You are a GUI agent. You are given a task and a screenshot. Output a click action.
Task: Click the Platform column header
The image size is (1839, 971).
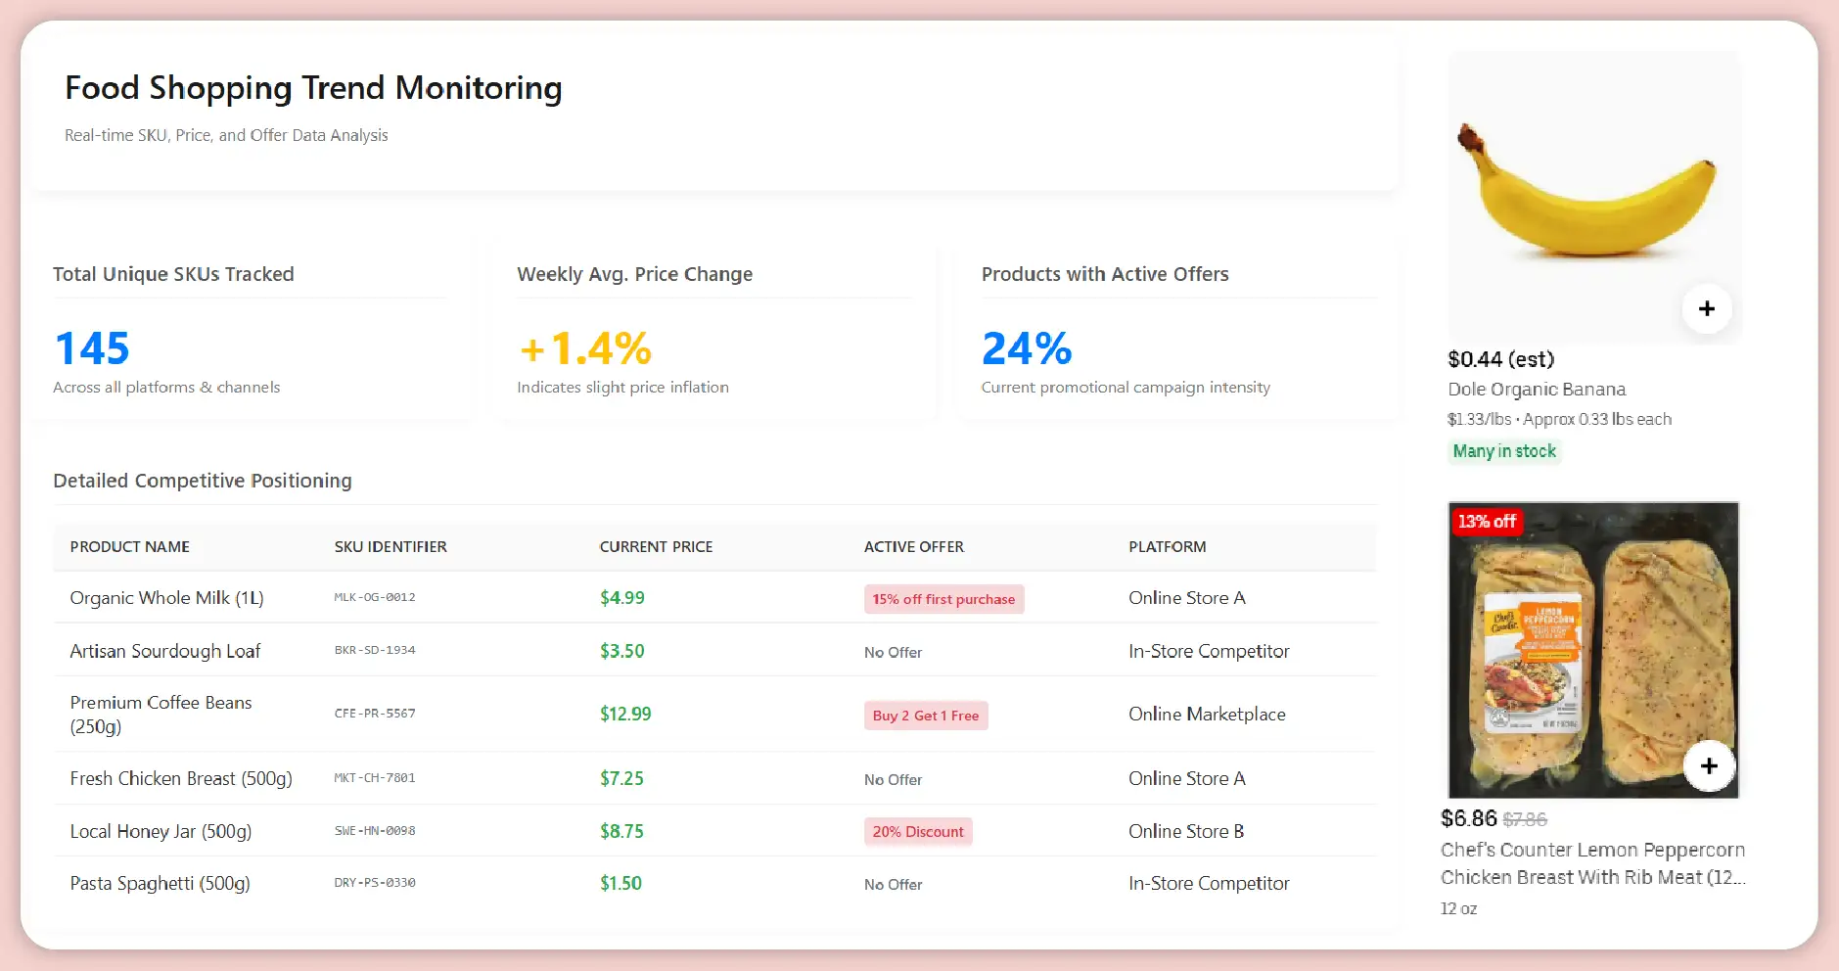pos(1167,547)
